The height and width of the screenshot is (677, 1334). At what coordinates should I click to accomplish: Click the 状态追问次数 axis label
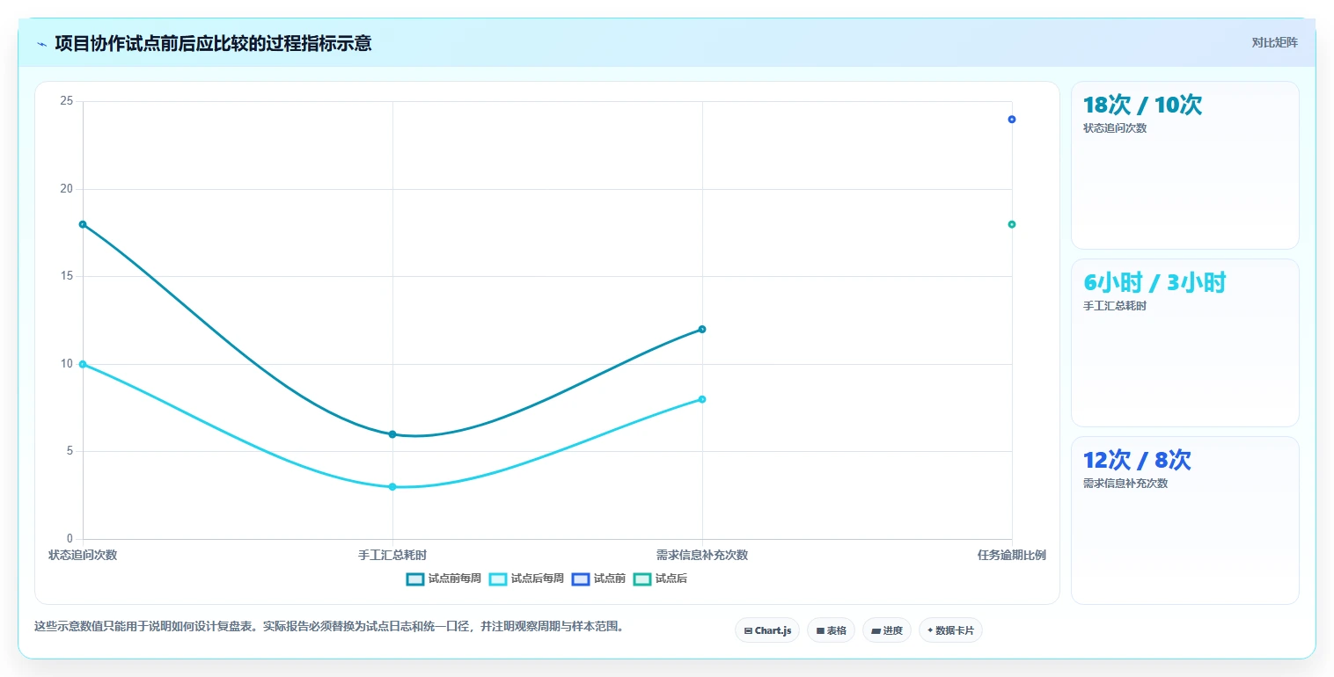[x=83, y=556]
